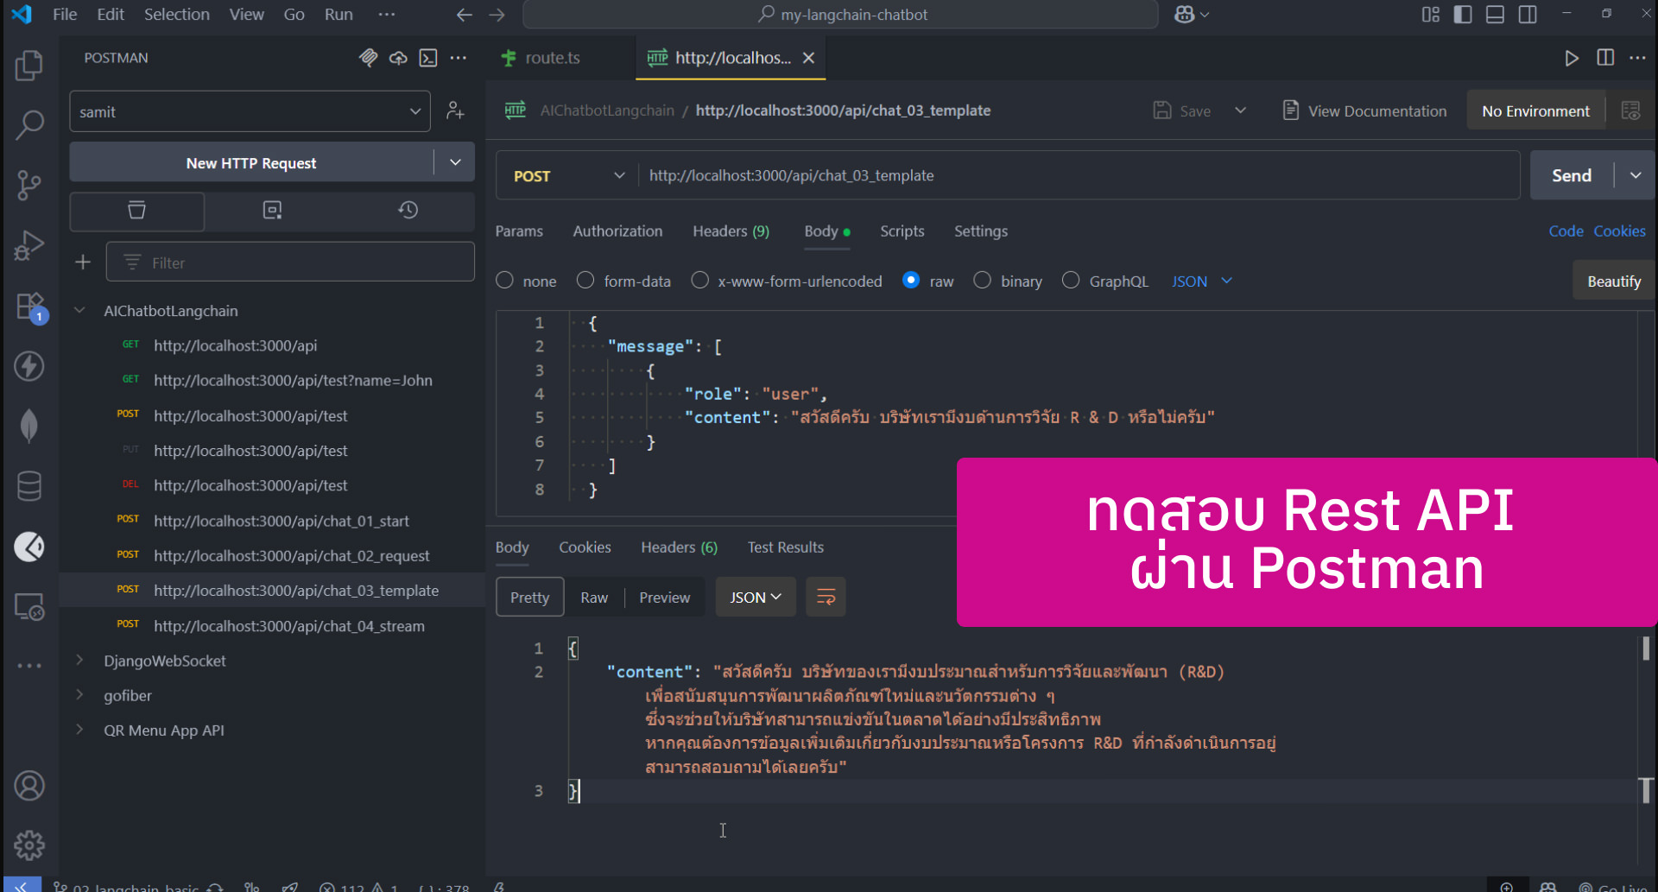Open the database icon in activity bar
Viewport: 1658px width, 892px height.
coord(29,486)
